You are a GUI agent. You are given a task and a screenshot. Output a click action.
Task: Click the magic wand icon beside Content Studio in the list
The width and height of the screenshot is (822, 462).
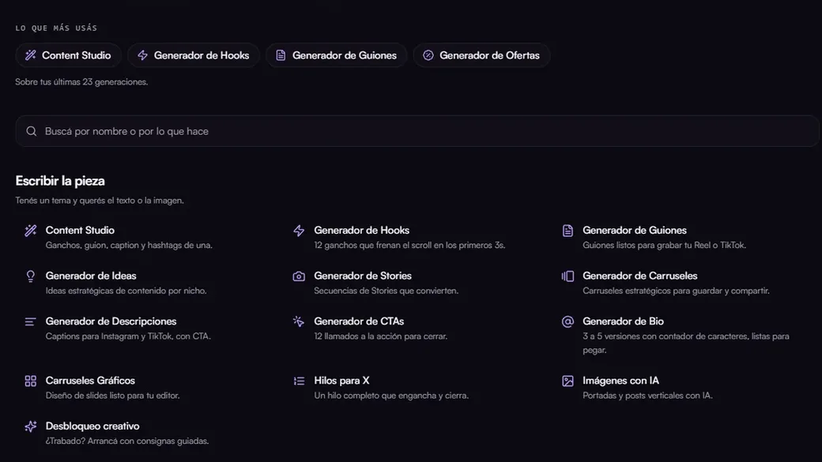[30, 231]
